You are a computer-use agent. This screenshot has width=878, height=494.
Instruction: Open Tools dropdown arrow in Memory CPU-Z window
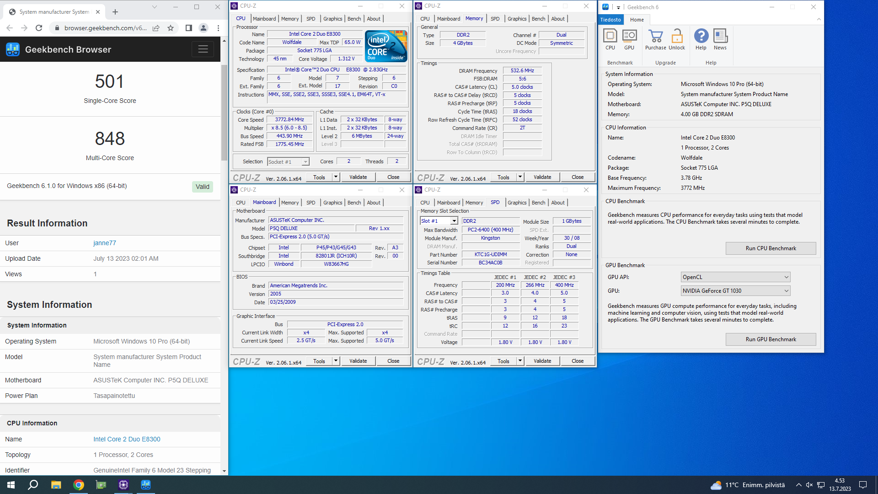[520, 177]
